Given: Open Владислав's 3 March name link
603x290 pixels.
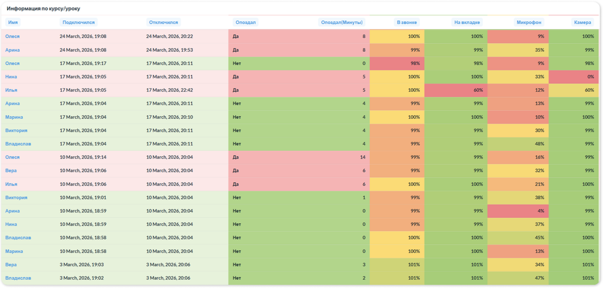Looking at the screenshot, I should point(18,278).
